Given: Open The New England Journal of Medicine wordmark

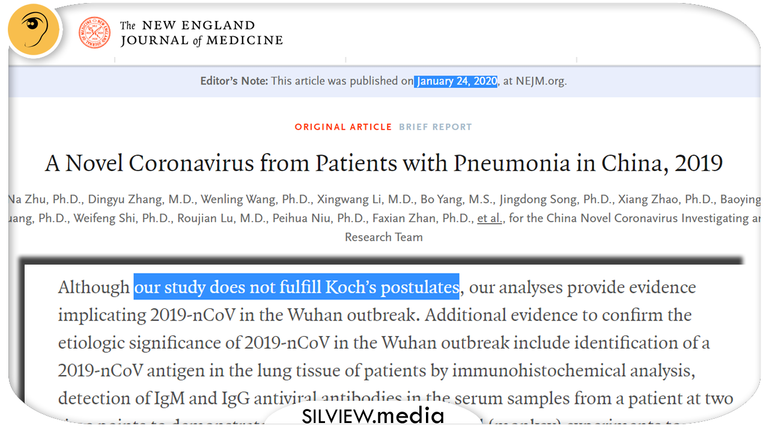Looking at the screenshot, I should [x=201, y=33].
